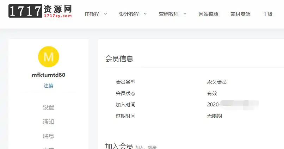Click the yellow M user avatar

click(x=49, y=57)
